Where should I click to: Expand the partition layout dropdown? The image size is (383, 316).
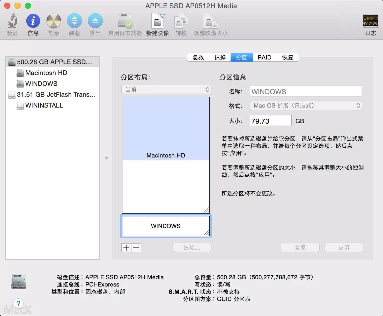coord(166,89)
